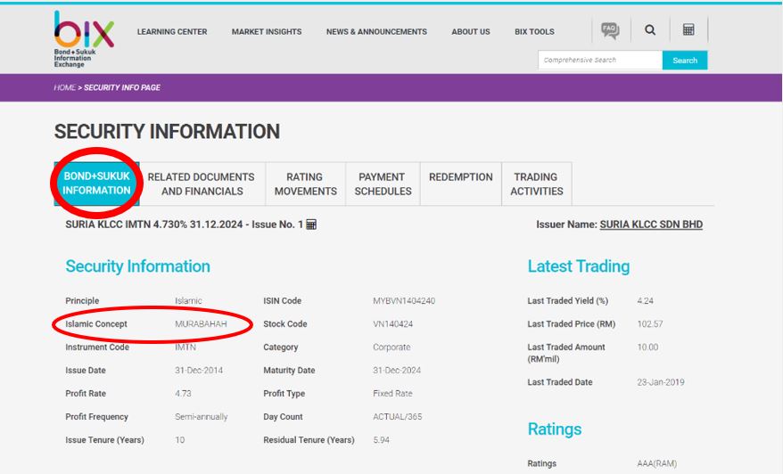Click the Islamic Concept label

click(96, 323)
